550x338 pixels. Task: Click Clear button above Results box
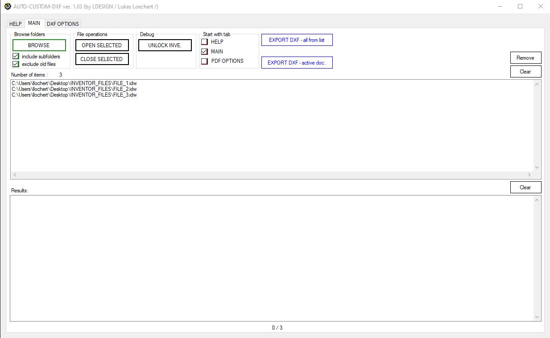(x=525, y=187)
